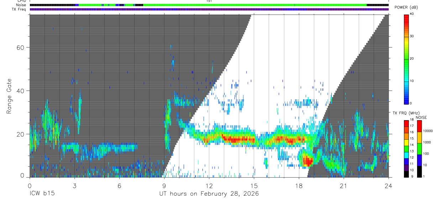Click the purple TX Freq strip along the top
437x201 pixels.
coord(209,9)
